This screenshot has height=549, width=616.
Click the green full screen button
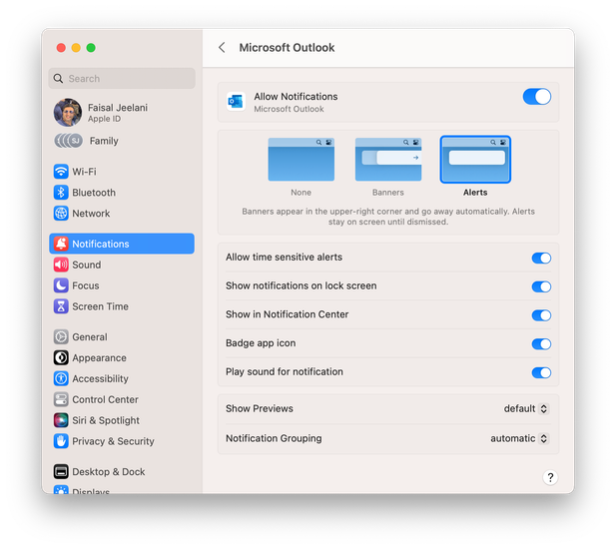click(91, 48)
